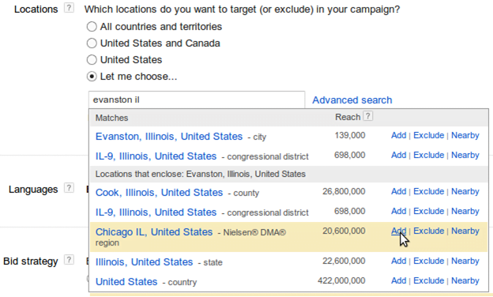
Task: Select United States country result
Action: coord(126,282)
